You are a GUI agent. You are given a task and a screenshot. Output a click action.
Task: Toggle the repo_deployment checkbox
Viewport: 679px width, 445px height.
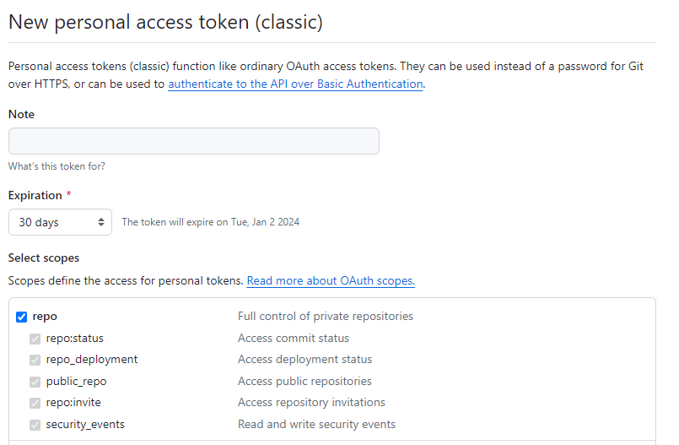[x=35, y=360]
